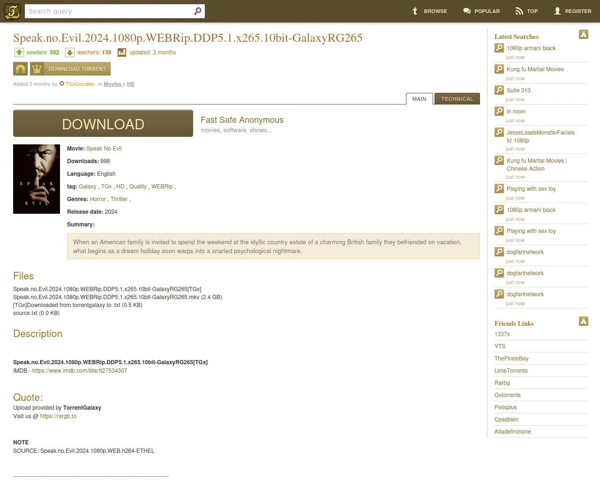600x480 pixels.
Task: Select the Galaxy tag
Action: 88,187
